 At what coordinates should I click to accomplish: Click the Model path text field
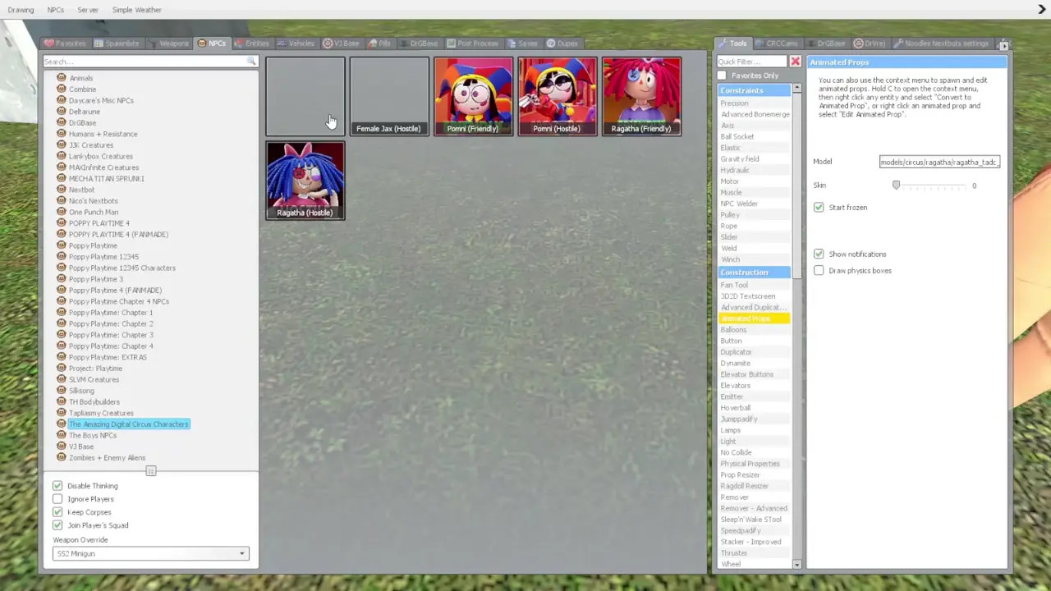tap(939, 163)
